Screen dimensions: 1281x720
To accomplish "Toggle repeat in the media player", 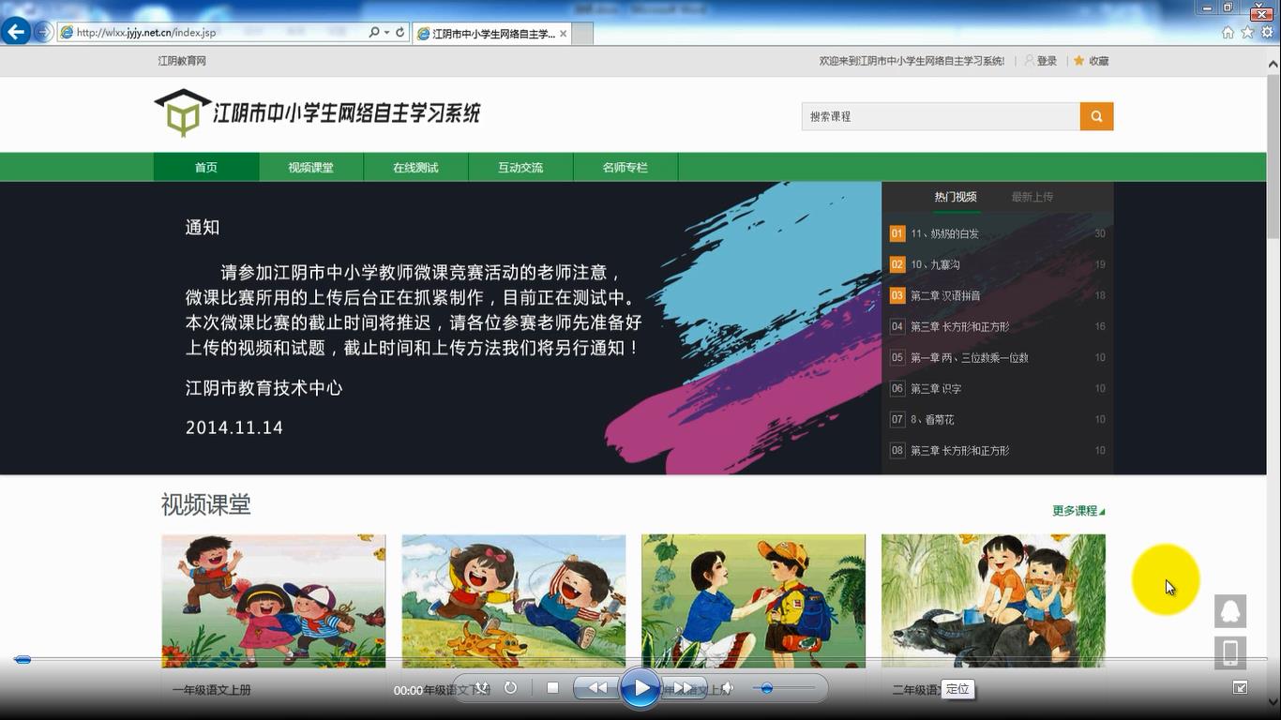I will [510, 687].
